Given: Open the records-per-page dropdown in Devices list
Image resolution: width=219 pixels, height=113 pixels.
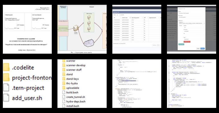Looking at the screenshot, I should 118,15.
